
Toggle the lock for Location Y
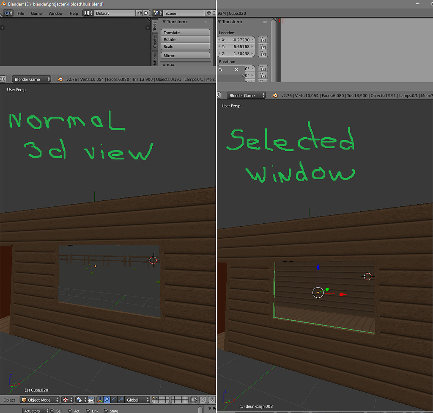263,47
